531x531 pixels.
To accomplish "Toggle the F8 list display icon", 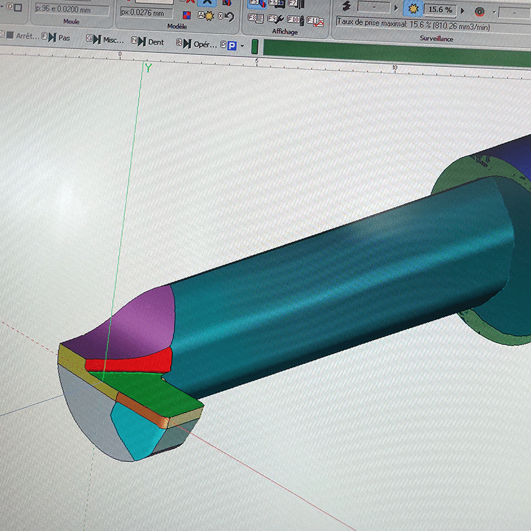I will pyautogui.click(x=254, y=18).
